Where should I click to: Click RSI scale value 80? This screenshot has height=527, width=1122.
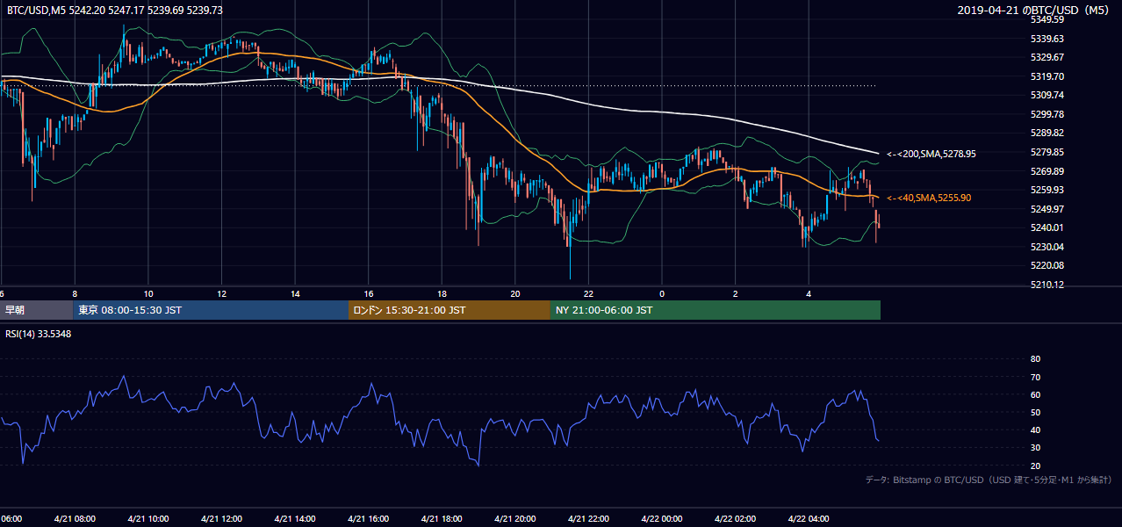point(1035,359)
